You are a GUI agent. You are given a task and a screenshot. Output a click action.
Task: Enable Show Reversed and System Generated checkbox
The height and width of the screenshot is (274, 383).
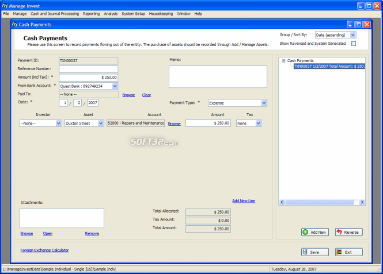[354, 44]
